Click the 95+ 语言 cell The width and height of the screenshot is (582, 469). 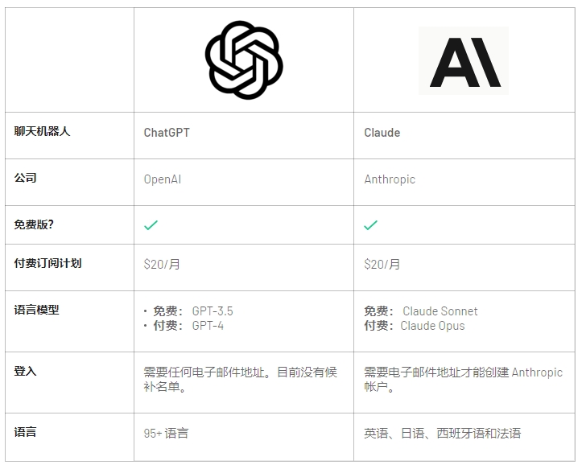(166, 433)
